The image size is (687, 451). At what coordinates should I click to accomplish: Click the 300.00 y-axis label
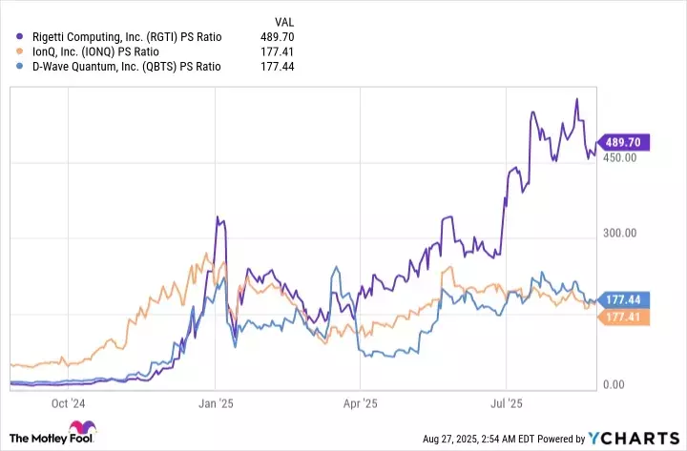[x=619, y=233]
